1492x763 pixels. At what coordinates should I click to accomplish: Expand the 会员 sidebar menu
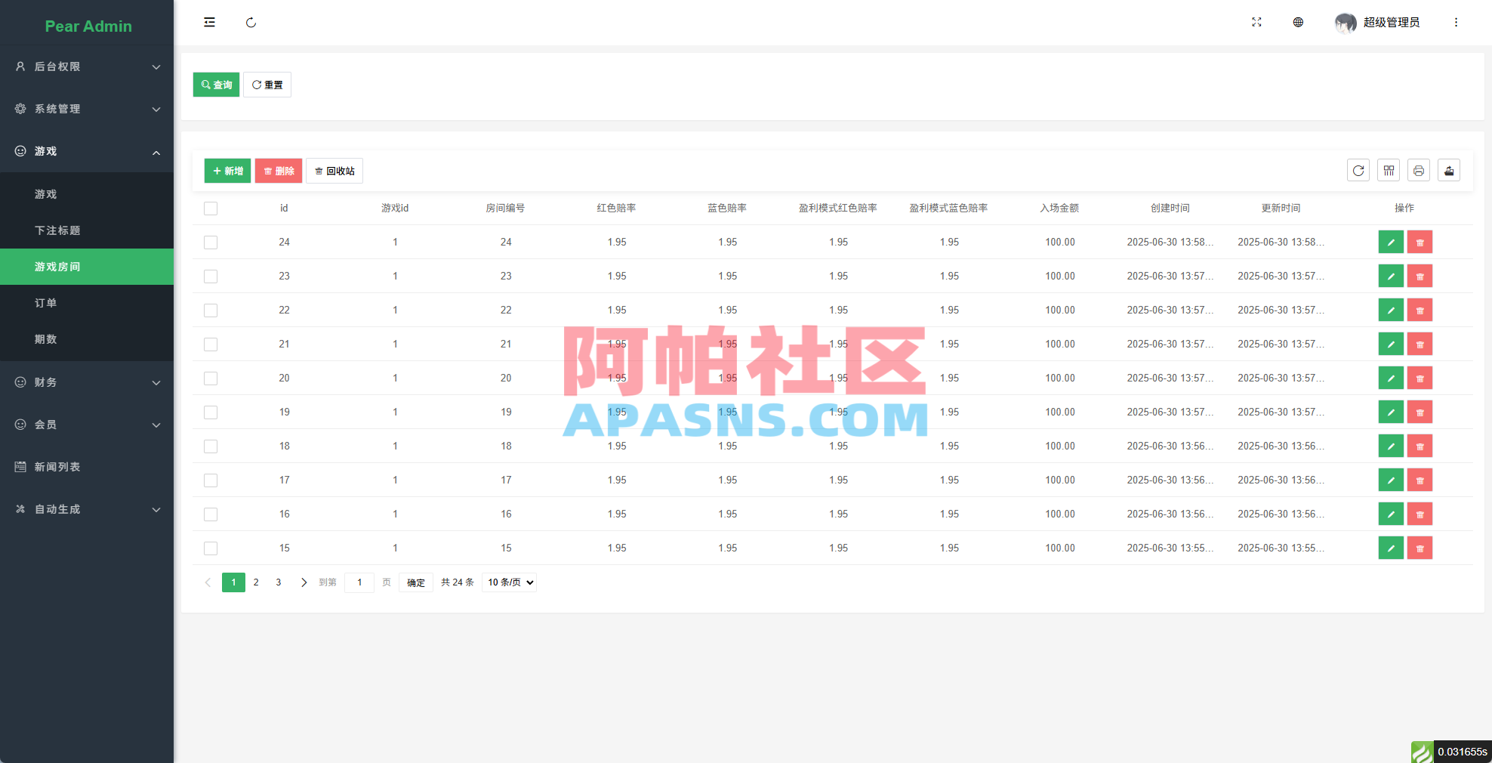[x=87, y=425]
